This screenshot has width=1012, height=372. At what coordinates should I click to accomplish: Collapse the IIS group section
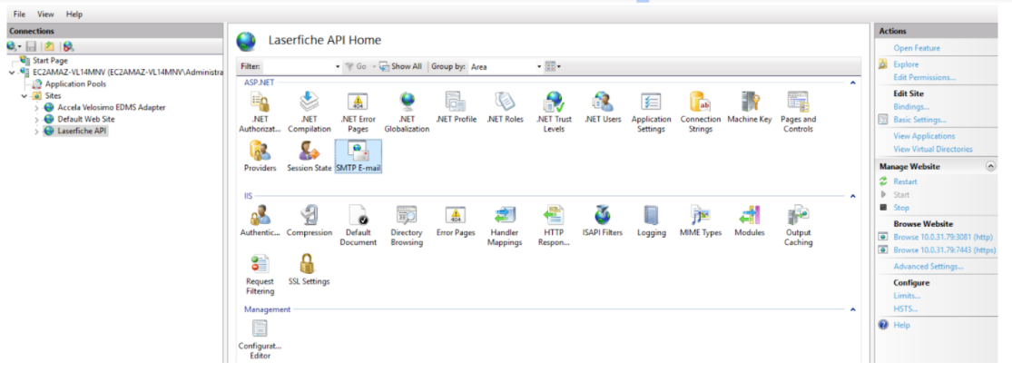click(852, 196)
